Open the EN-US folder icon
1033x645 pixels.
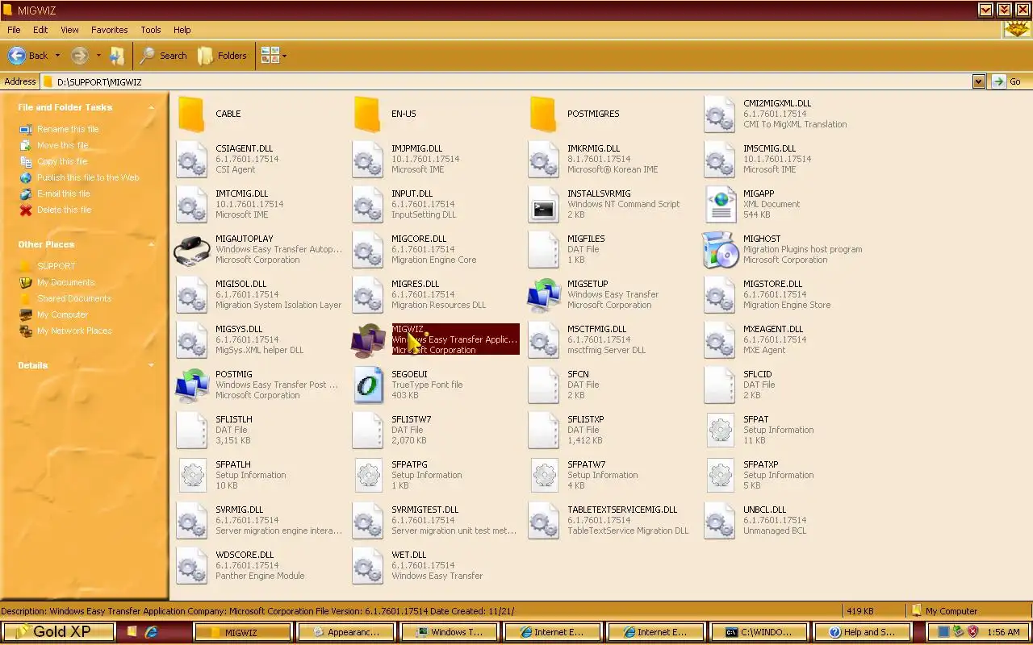368,114
